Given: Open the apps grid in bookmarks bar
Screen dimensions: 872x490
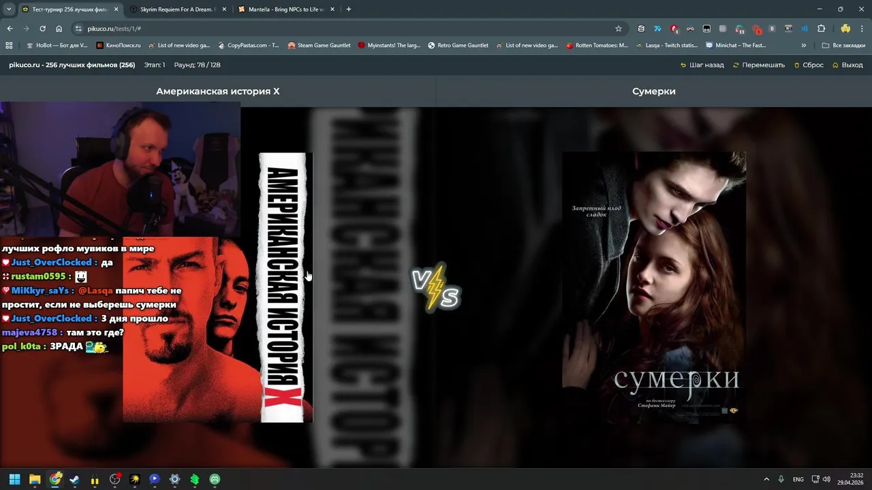Looking at the screenshot, I should click(x=9, y=46).
